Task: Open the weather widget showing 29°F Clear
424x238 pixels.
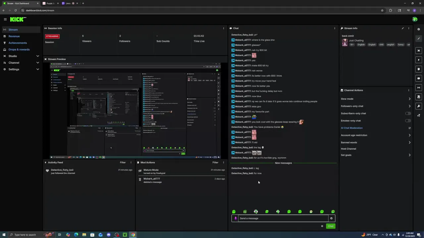Action: (x=370, y=235)
